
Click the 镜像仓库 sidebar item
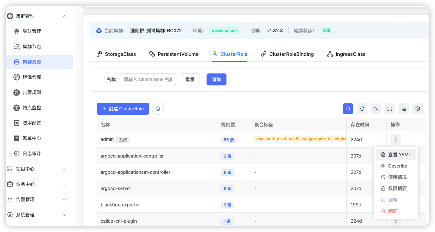click(x=32, y=77)
